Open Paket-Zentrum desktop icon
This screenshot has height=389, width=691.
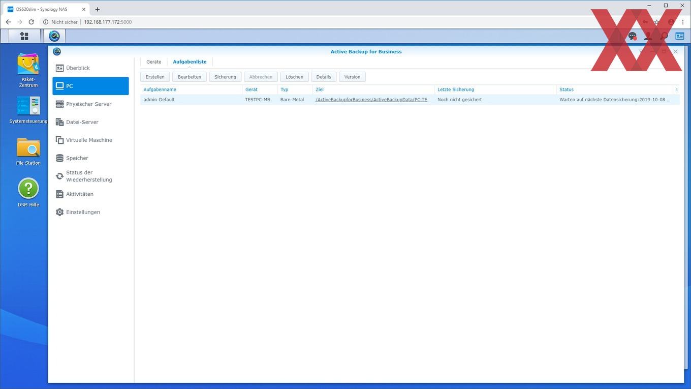tap(28, 70)
